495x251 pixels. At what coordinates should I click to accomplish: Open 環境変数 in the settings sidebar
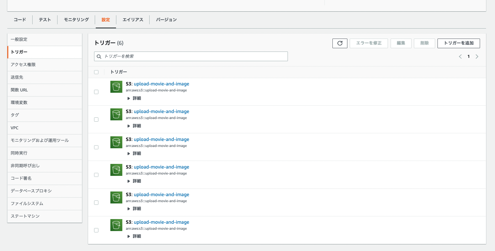19,102
